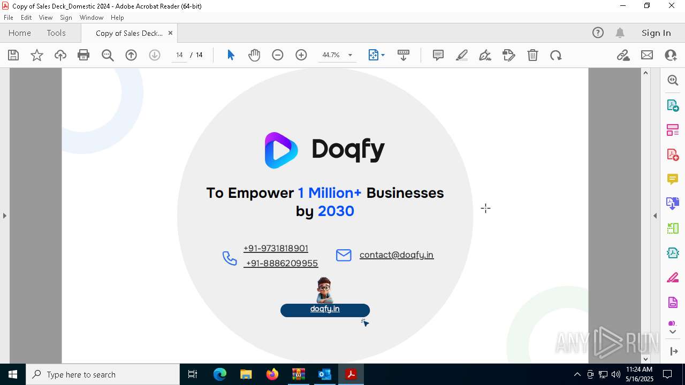685x385 pixels.
Task: Bookmark the file with the star icon
Action: click(37, 55)
